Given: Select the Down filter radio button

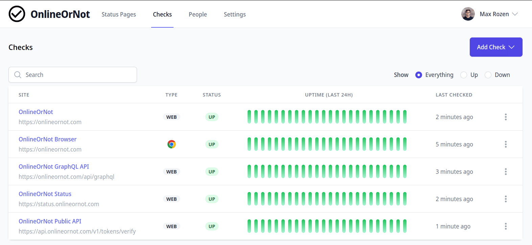Looking at the screenshot, I should click(488, 75).
